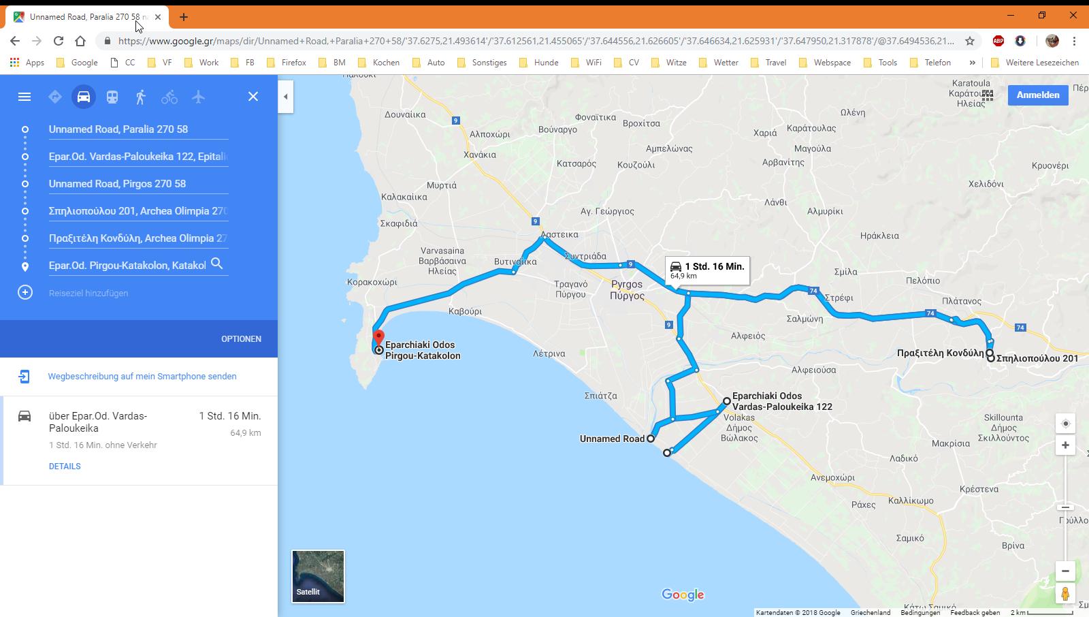
Task: Open the Google bookmark
Action: pyautogui.click(x=77, y=63)
